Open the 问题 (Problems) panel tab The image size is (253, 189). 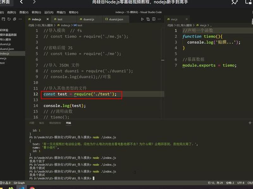[x=32, y=123]
